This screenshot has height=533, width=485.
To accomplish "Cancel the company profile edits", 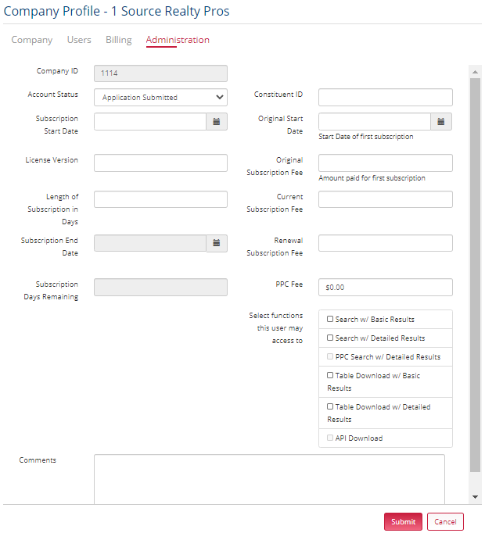I will click(x=445, y=521).
